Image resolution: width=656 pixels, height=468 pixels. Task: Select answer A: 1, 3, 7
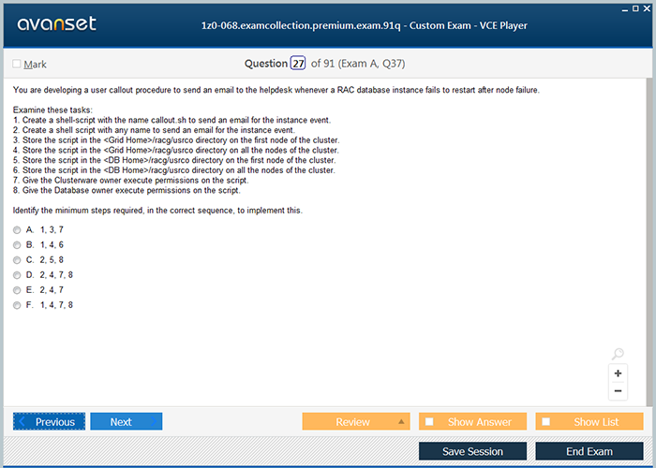[17, 229]
